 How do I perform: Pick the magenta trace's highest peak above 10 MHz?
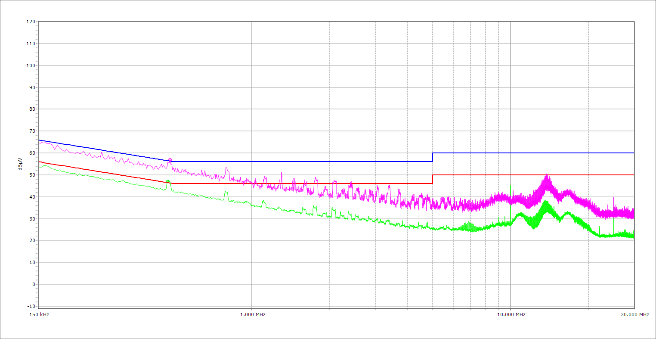[x=547, y=176]
